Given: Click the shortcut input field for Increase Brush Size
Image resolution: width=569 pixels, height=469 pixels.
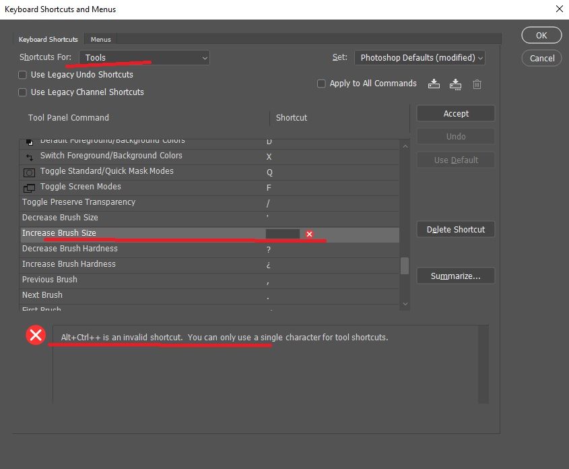Looking at the screenshot, I should [283, 233].
